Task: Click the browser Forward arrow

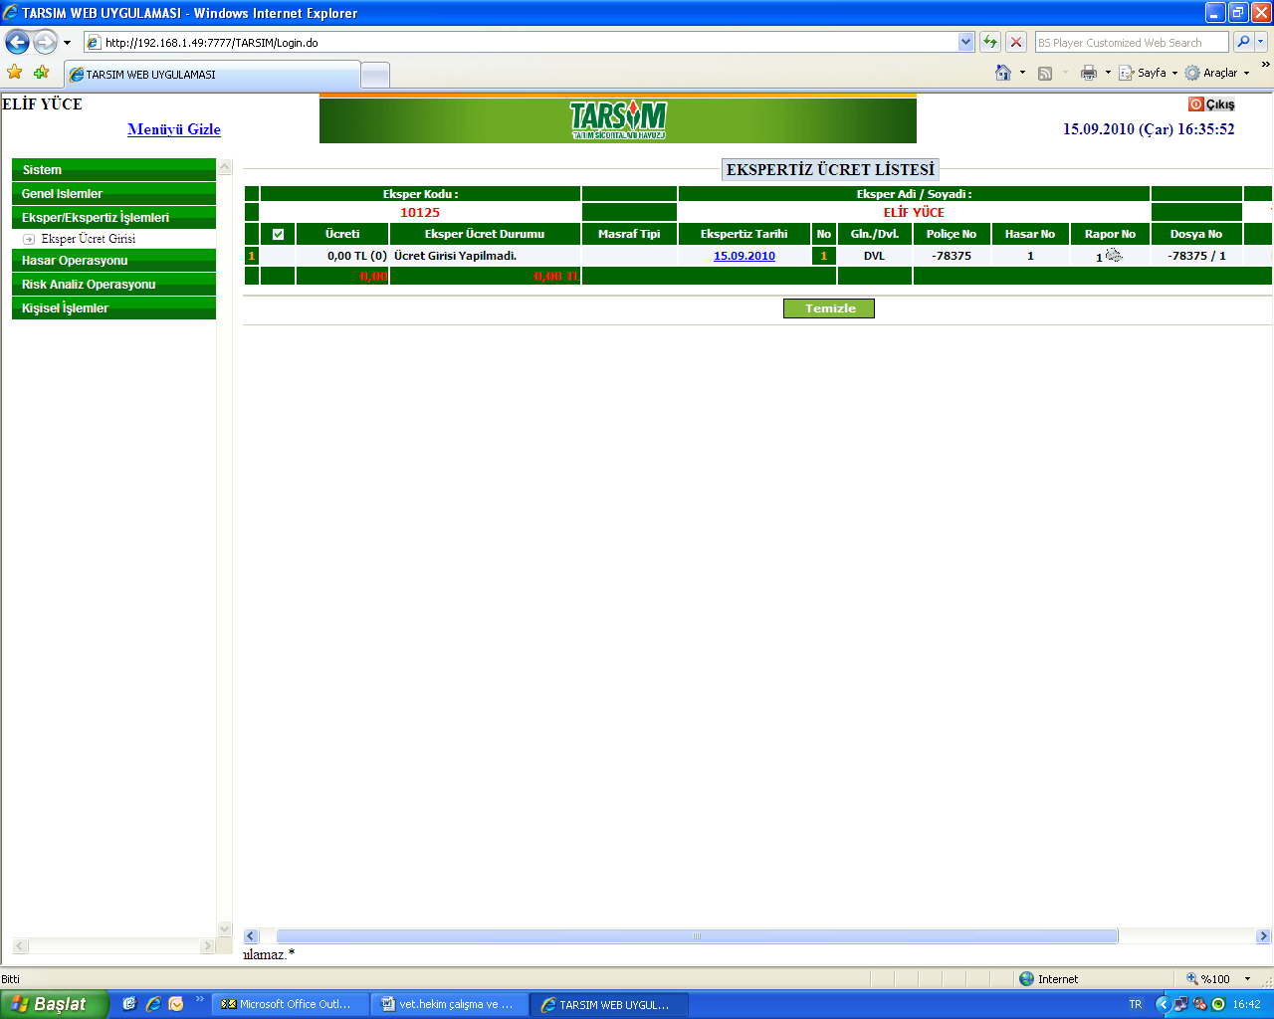Action: [45, 42]
